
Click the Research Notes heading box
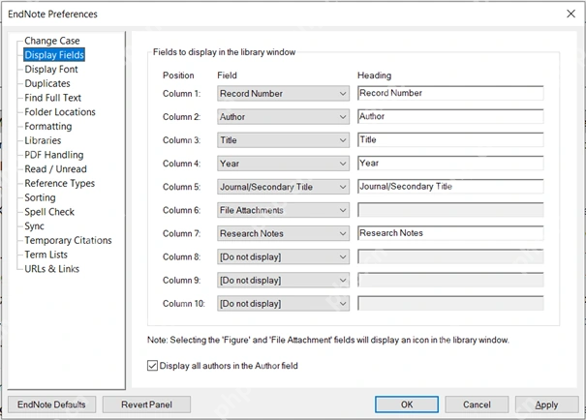[x=450, y=233]
